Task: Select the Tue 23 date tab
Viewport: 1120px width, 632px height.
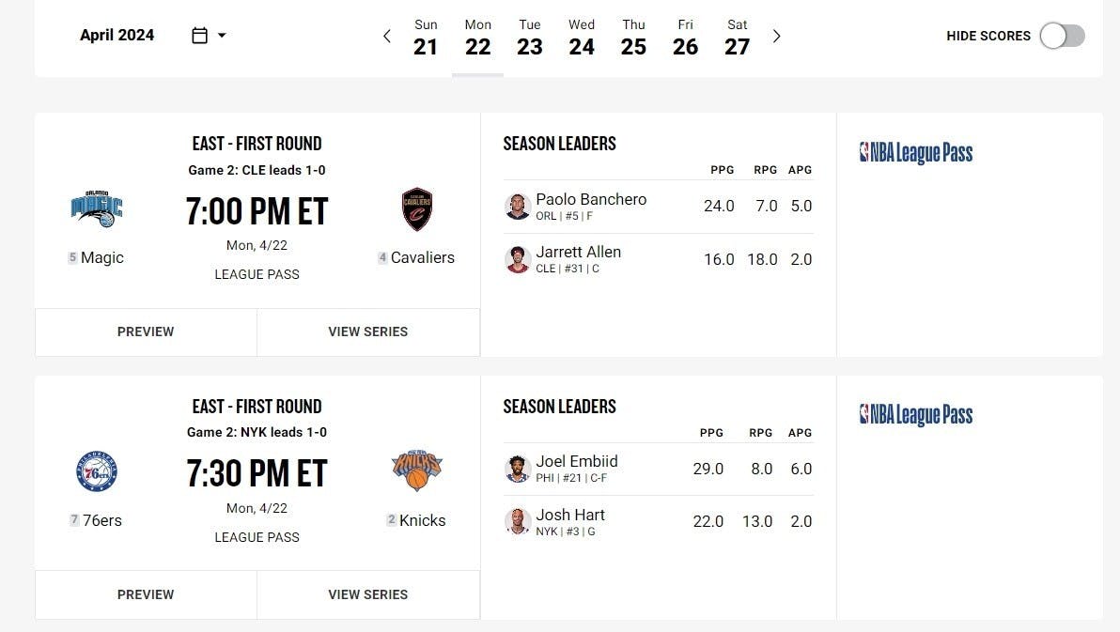Action: pyautogui.click(x=530, y=38)
